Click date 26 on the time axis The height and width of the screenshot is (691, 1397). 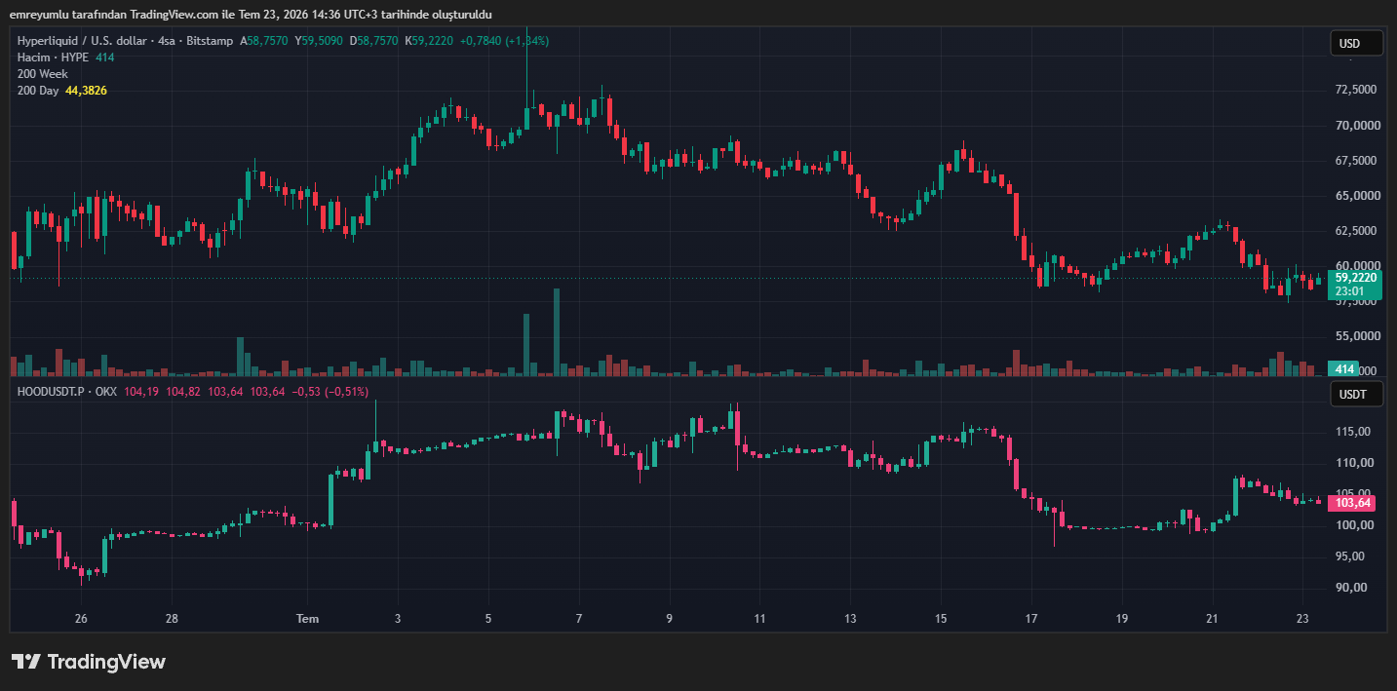click(81, 619)
